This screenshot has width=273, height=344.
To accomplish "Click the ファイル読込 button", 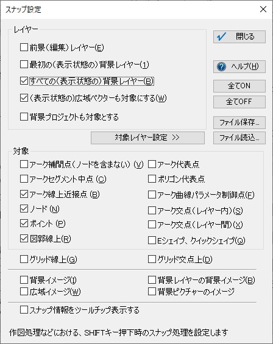I will coord(239,138).
